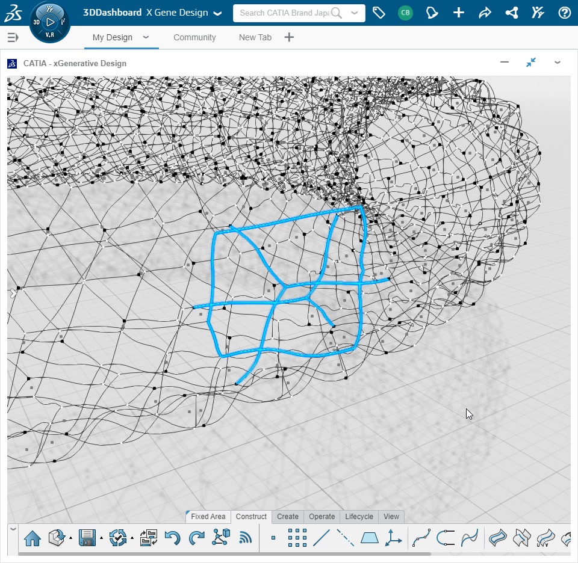Click the part update cube icon
This screenshot has height=563, width=578.
coord(57,538)
